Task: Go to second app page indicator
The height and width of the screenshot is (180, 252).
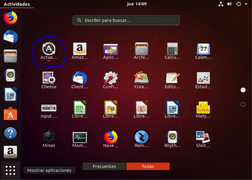Action: pyautogui.click(x=243, y=104)
